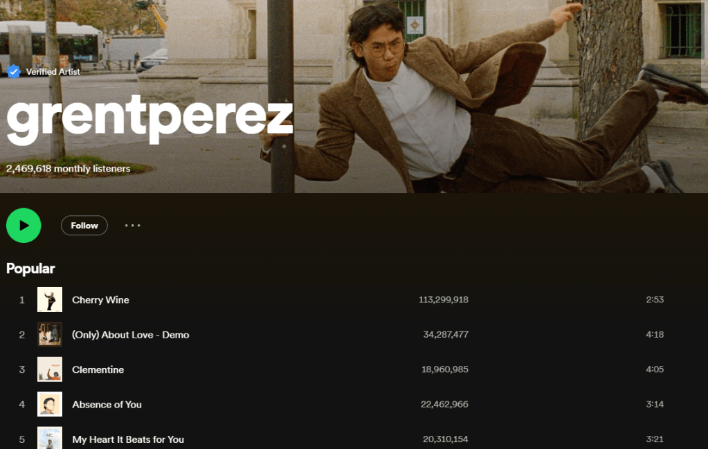Open the Cherry Wine track title
This screenshot has height=449, width=708.
[100, 300]
